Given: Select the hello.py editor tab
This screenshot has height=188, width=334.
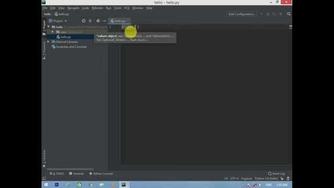Looking at the screenshot, I should tap(120, 21).
